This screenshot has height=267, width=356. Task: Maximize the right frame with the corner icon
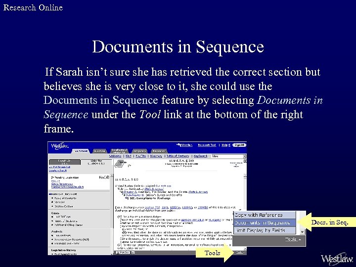tap(245, 161)
